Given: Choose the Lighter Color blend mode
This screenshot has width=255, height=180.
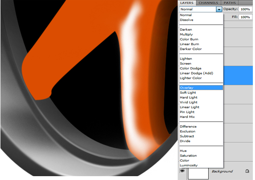Looking at the screenshot, I should pyautogui.click(x=191, y=78).
